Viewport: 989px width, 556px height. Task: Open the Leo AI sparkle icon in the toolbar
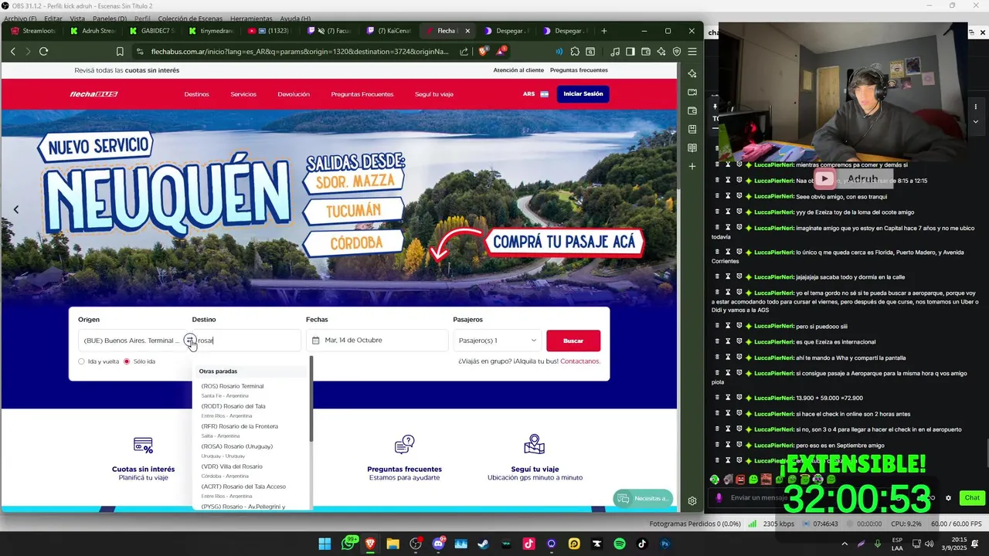[661, 52]
